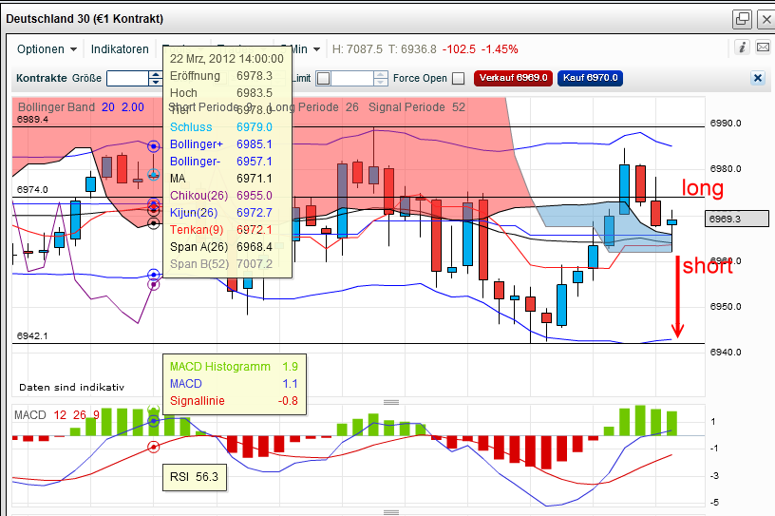The height and width of the screenshot is (516, 775).
Task: Click the current price tag 6969.3
Action: point(736,219)
